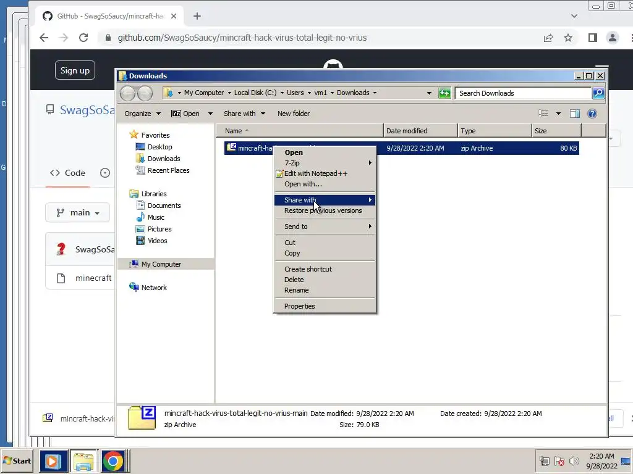Open Windows Media Player from taskbar

point(53,461)
